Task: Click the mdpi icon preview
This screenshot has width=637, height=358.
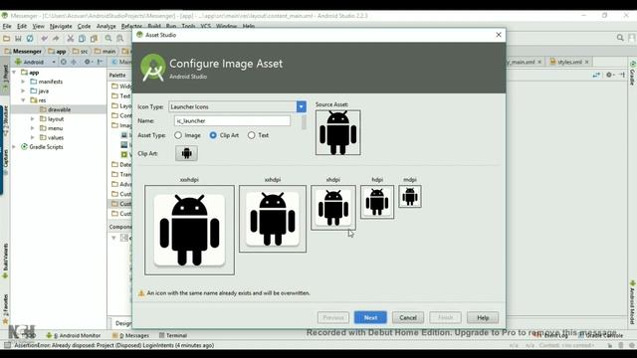Action: click(410, 197)
